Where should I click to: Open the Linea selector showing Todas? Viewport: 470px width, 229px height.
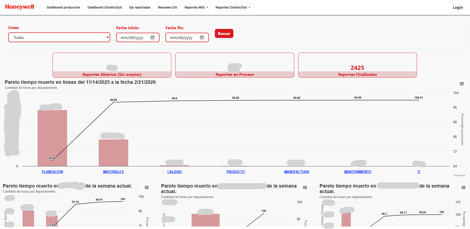pyautogui.click(x=59, y=37)
